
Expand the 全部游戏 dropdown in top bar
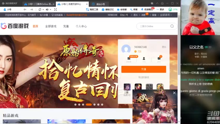click(x=166, y=15)
